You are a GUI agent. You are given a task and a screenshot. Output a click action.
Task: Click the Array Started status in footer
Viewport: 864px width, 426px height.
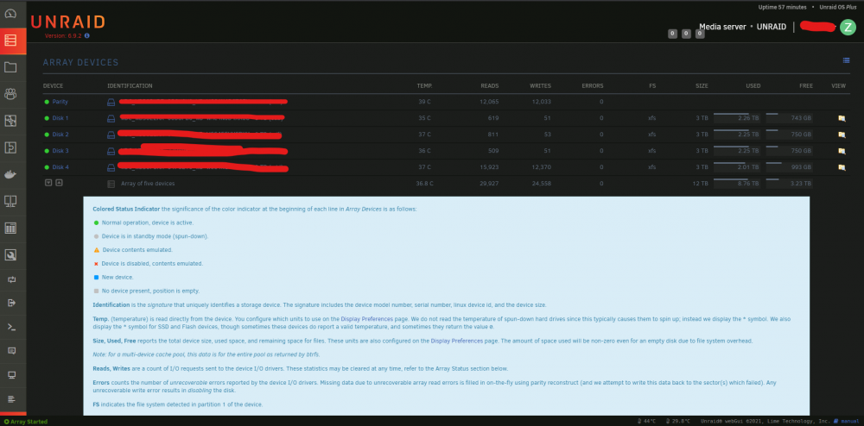(x=25, y=422)
